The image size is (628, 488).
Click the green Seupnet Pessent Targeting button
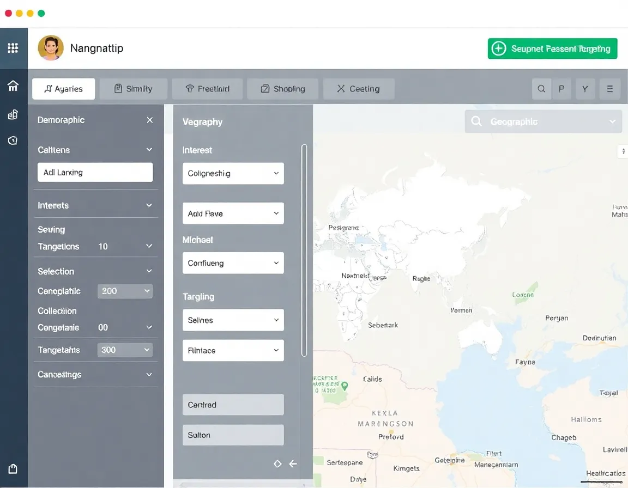552,48
